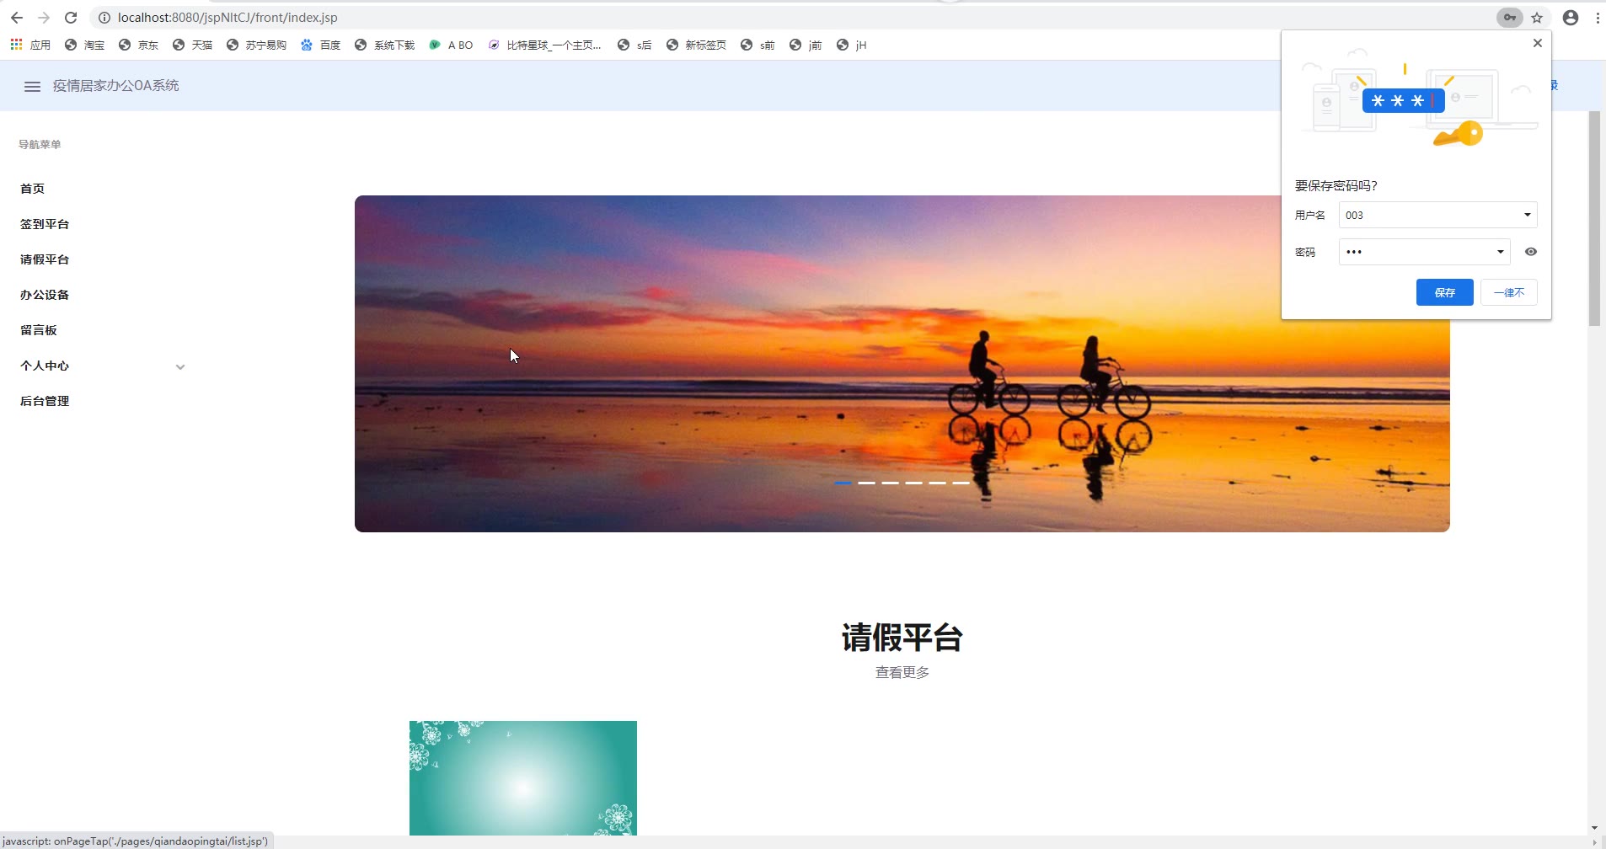Reload the page with refresh icon

pos(71,18)
